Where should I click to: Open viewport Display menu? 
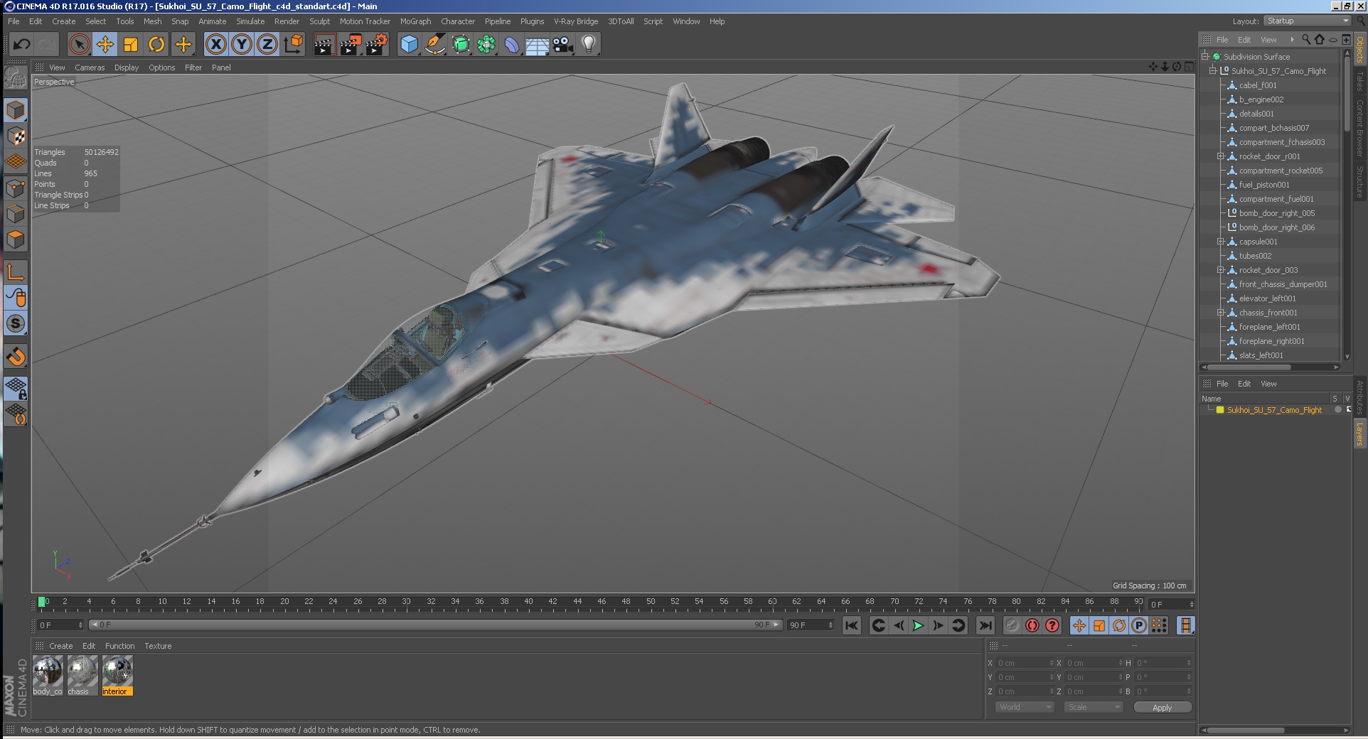[x=127, y=68]
